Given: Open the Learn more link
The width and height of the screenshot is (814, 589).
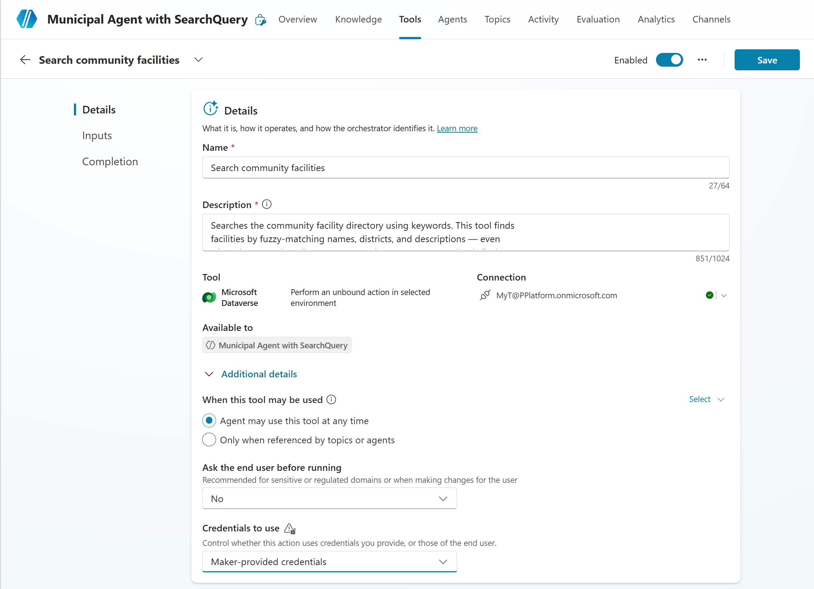Looking at the screenshot, I should click(x=457, y=128).
